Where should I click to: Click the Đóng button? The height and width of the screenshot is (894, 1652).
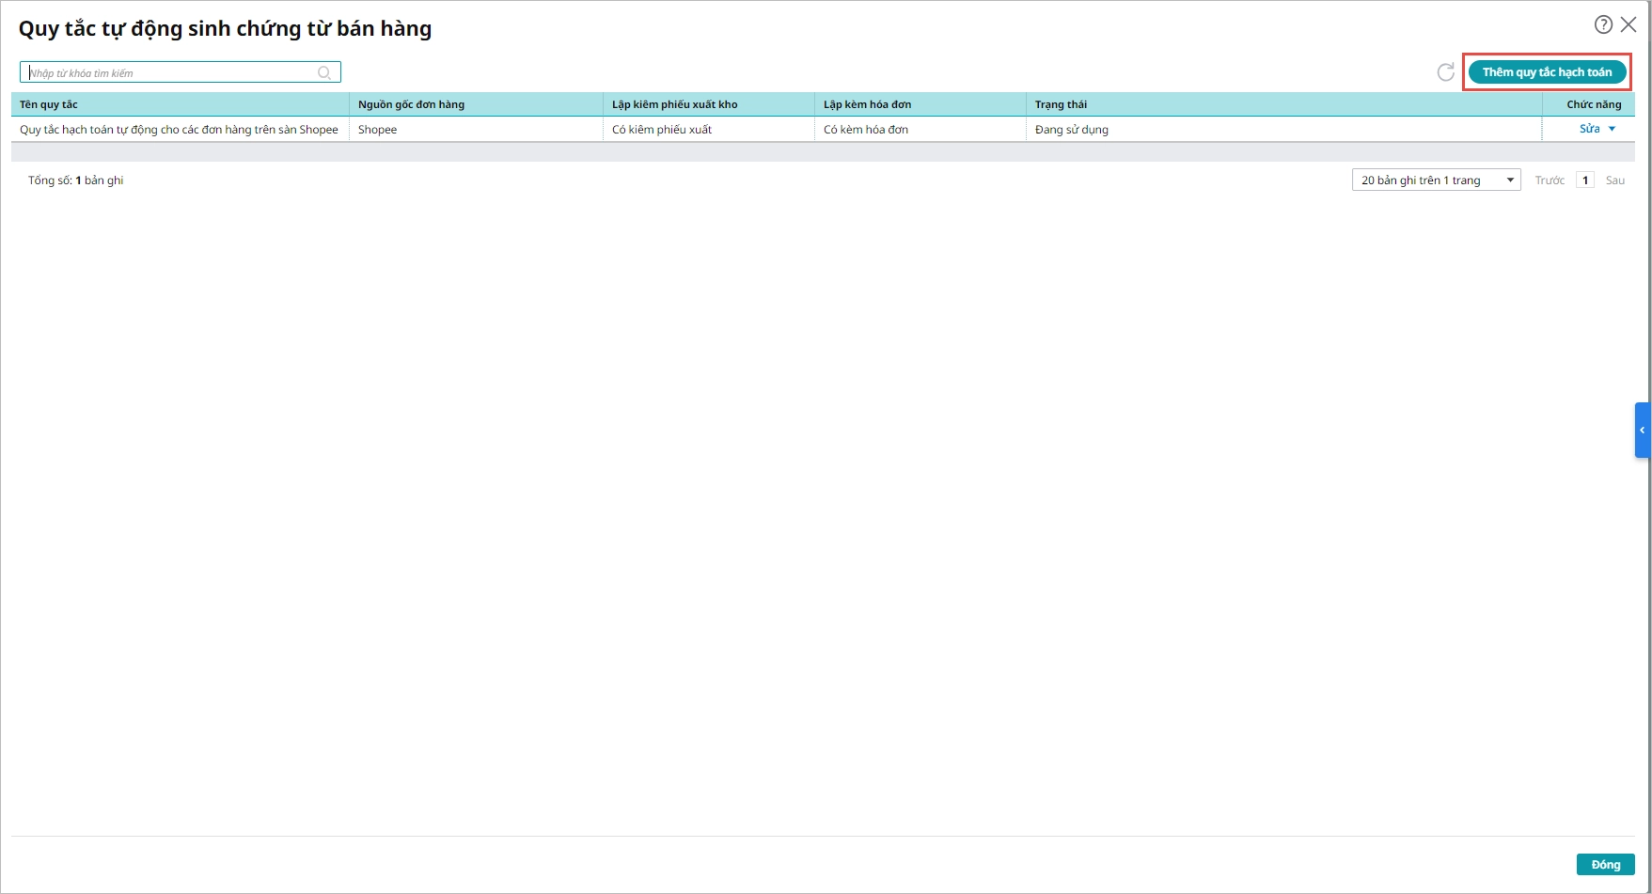pos(1605,865)
